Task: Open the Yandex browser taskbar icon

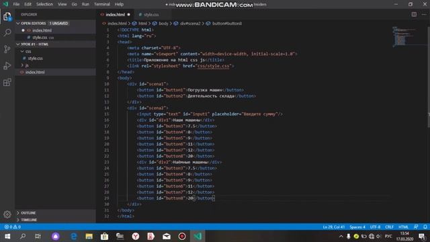Action: tap(136, 236)
